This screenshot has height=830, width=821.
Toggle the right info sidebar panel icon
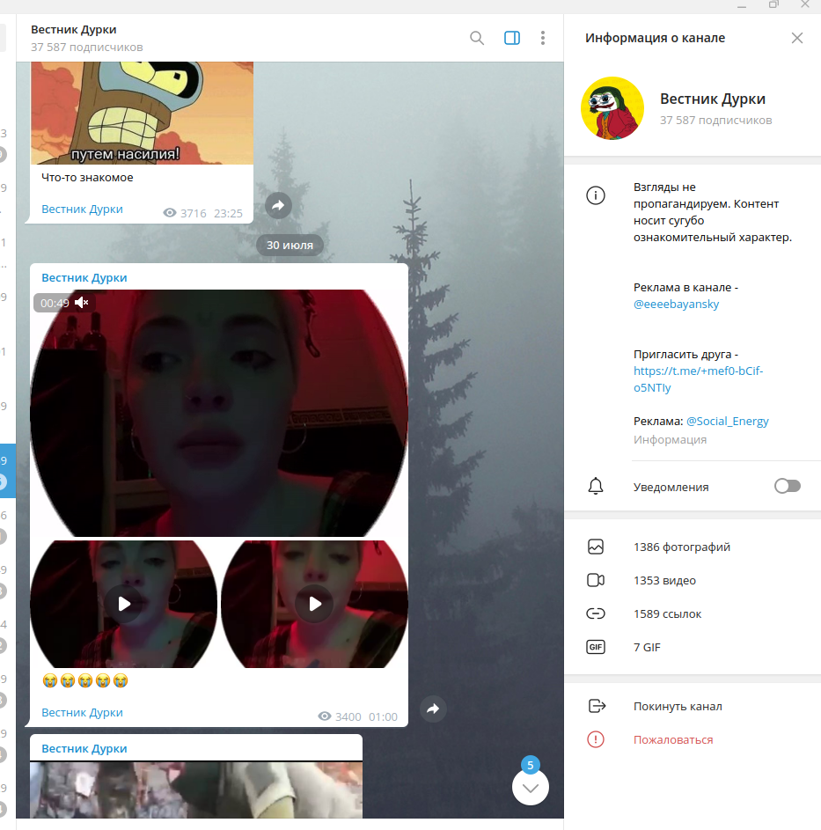(512, 38)
